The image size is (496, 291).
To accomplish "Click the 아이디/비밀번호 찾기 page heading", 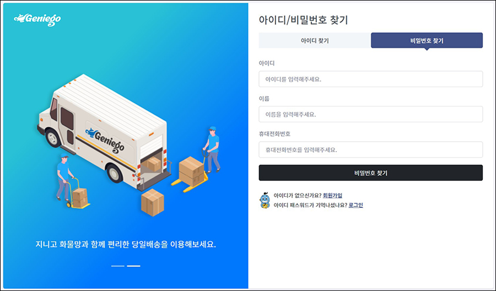I will coord(303,20).
